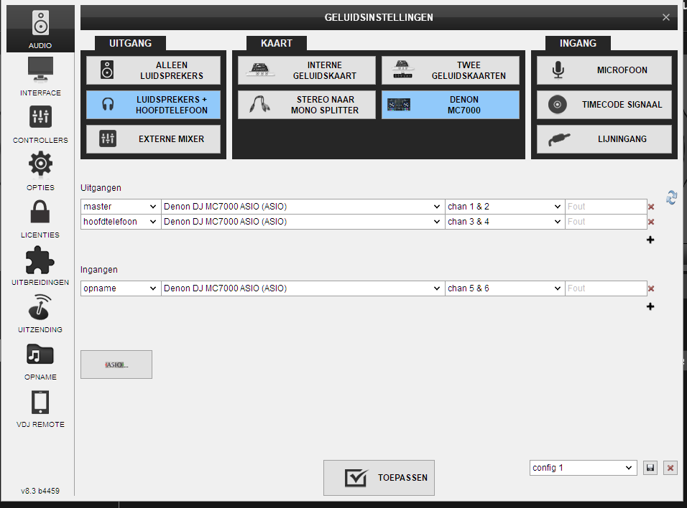Click the Ingang section header

[578, 43]
